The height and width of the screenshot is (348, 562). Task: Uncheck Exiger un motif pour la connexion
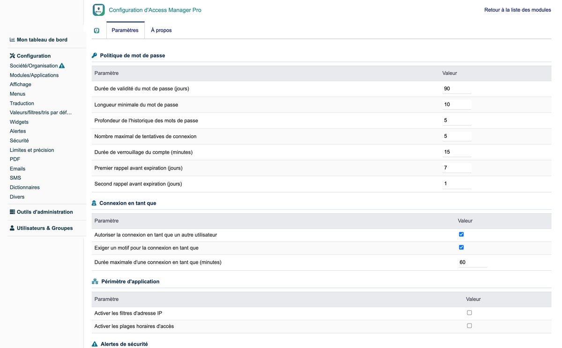point(461,247)
